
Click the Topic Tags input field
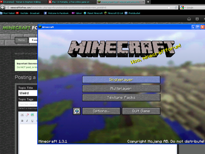point(28,104)
